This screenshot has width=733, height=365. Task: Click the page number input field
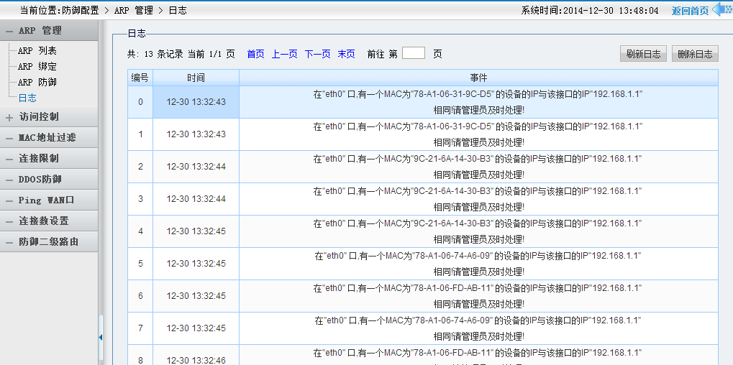coord(414,53)
